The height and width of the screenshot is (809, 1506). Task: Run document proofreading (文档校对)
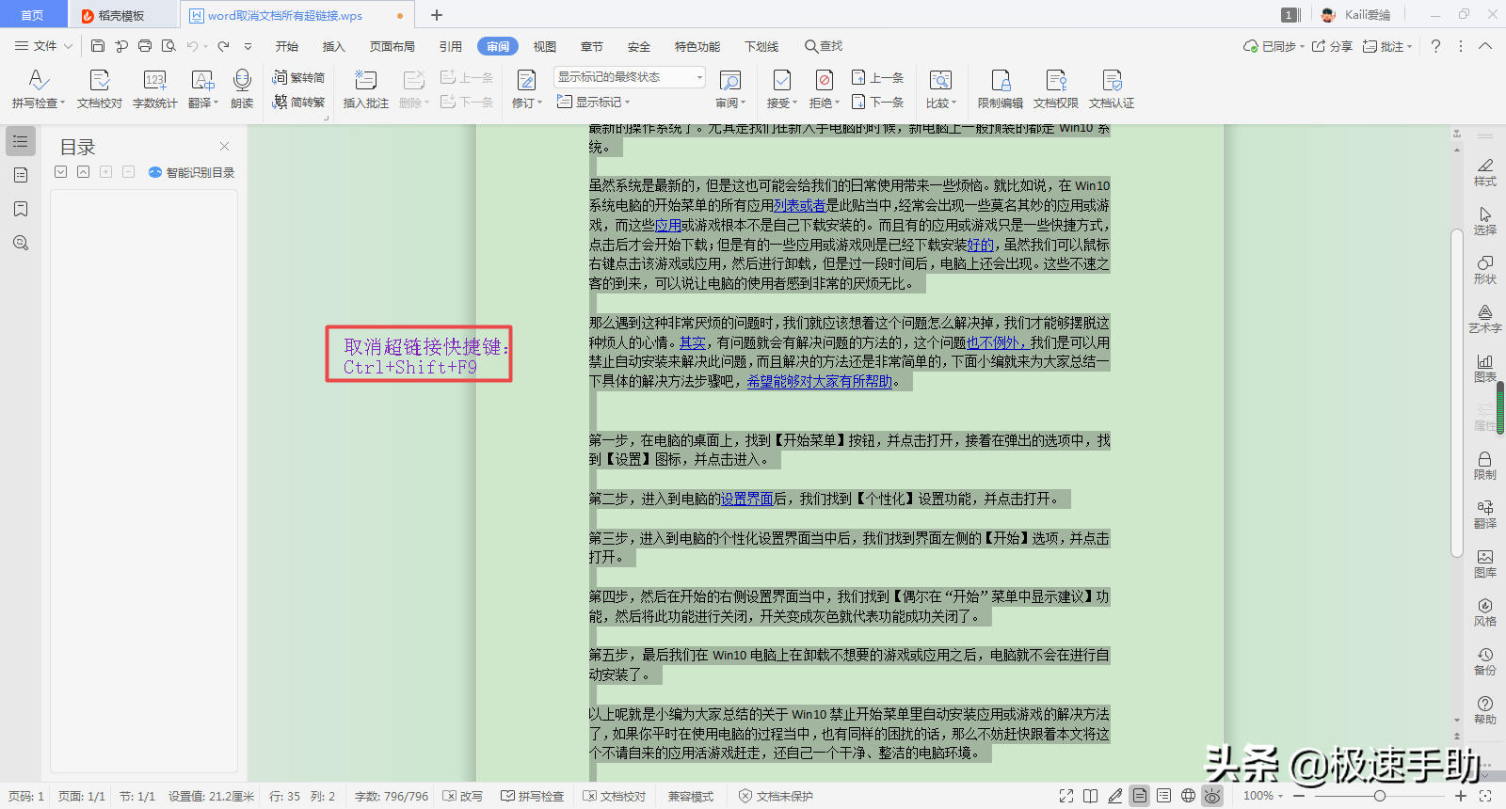(x=100, y=89)
